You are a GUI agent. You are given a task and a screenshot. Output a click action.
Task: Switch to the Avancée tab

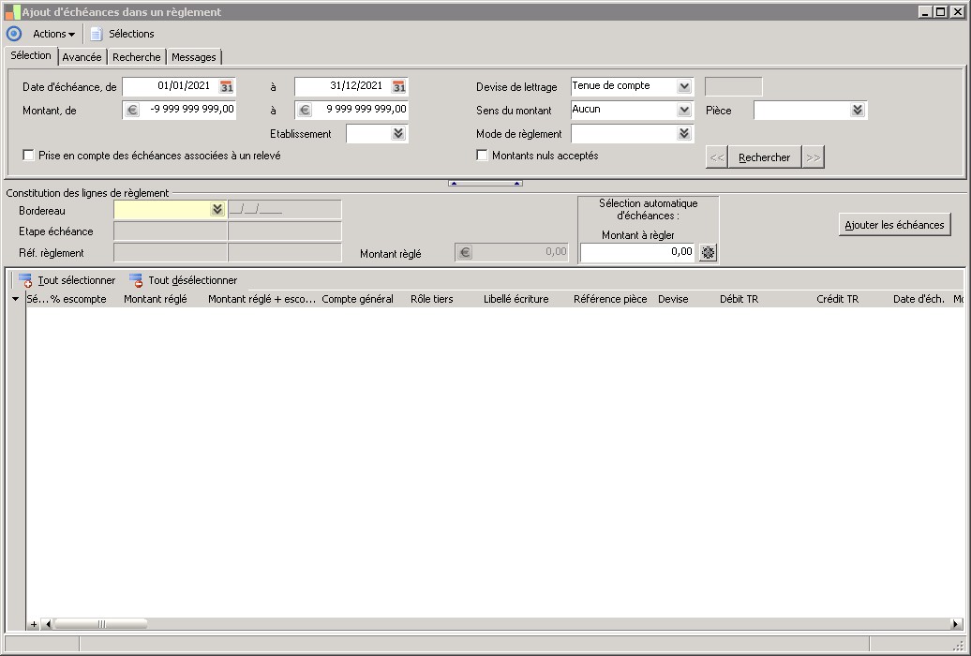[x=82, y=57]
